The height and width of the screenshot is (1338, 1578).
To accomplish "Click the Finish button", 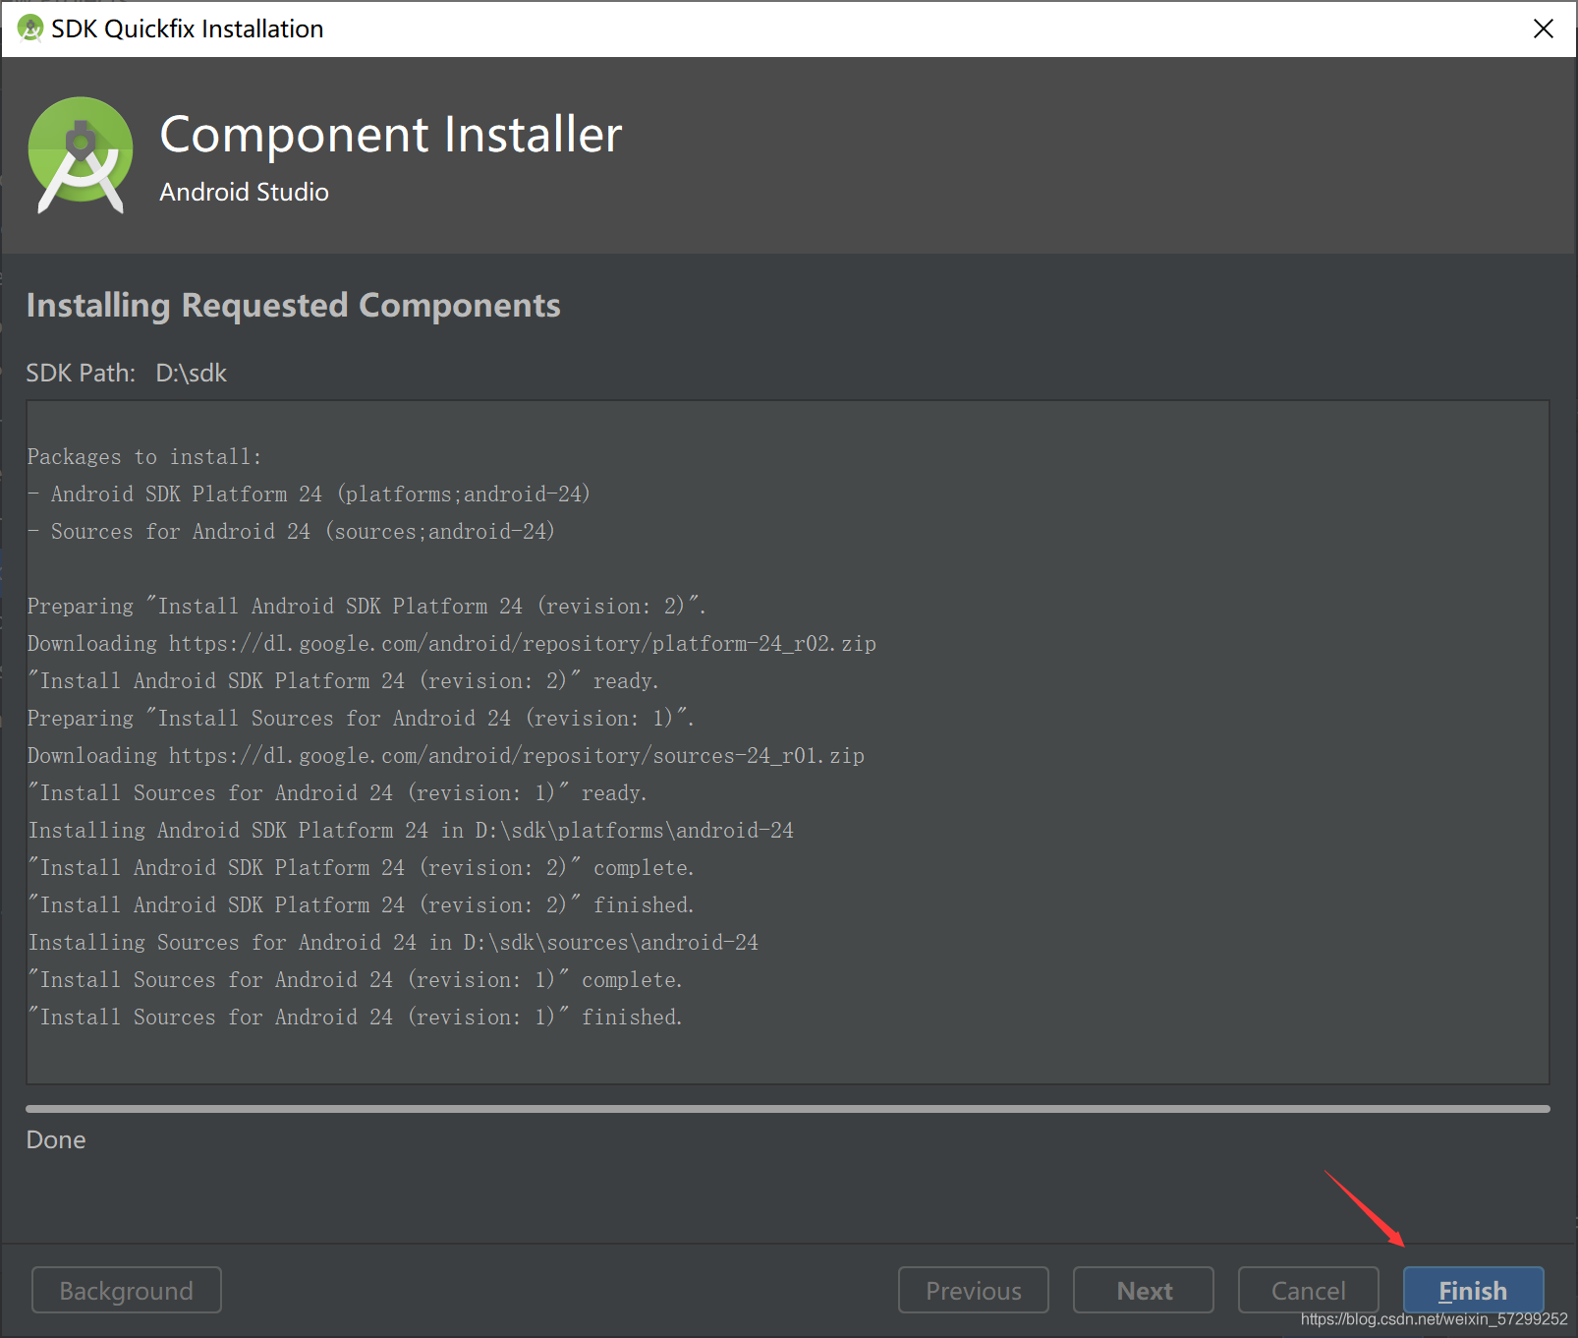I will pos(1473,1290).
